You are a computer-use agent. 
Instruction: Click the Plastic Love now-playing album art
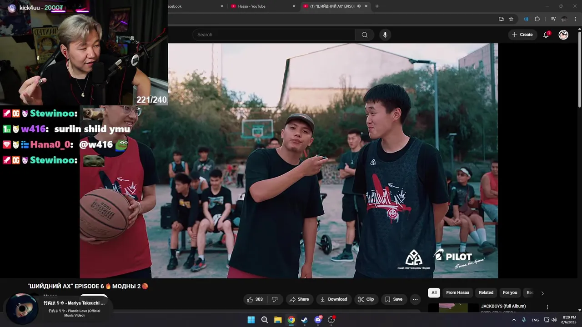(x=21, y=309)
